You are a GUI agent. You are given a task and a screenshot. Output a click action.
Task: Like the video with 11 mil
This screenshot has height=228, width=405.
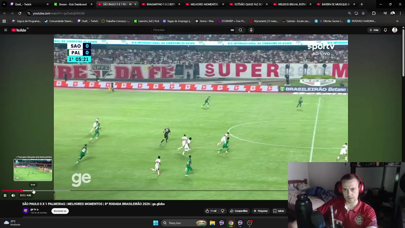pyautogui.click(x=211, y=211)
